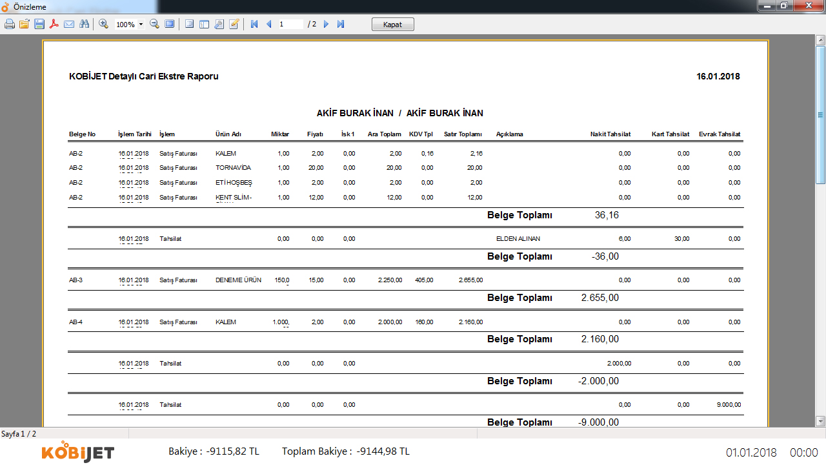The height and width of the screenshot is (465, 826).
Task: Toggle the thumbnails panel
Action: point(204,24)
